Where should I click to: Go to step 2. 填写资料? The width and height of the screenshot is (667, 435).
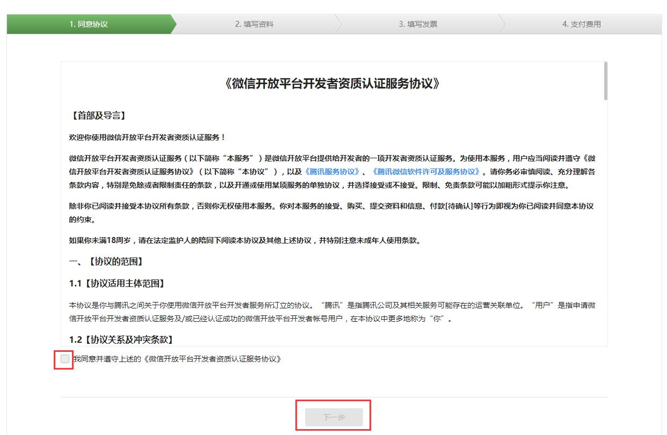tap(255, 24)
